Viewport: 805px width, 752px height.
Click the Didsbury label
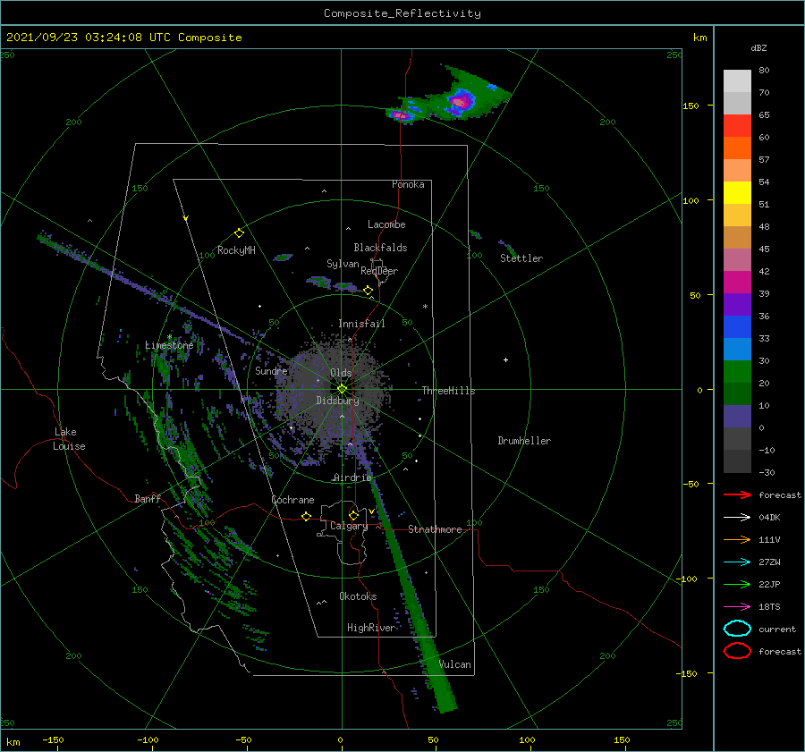click(x=337, y=401)
